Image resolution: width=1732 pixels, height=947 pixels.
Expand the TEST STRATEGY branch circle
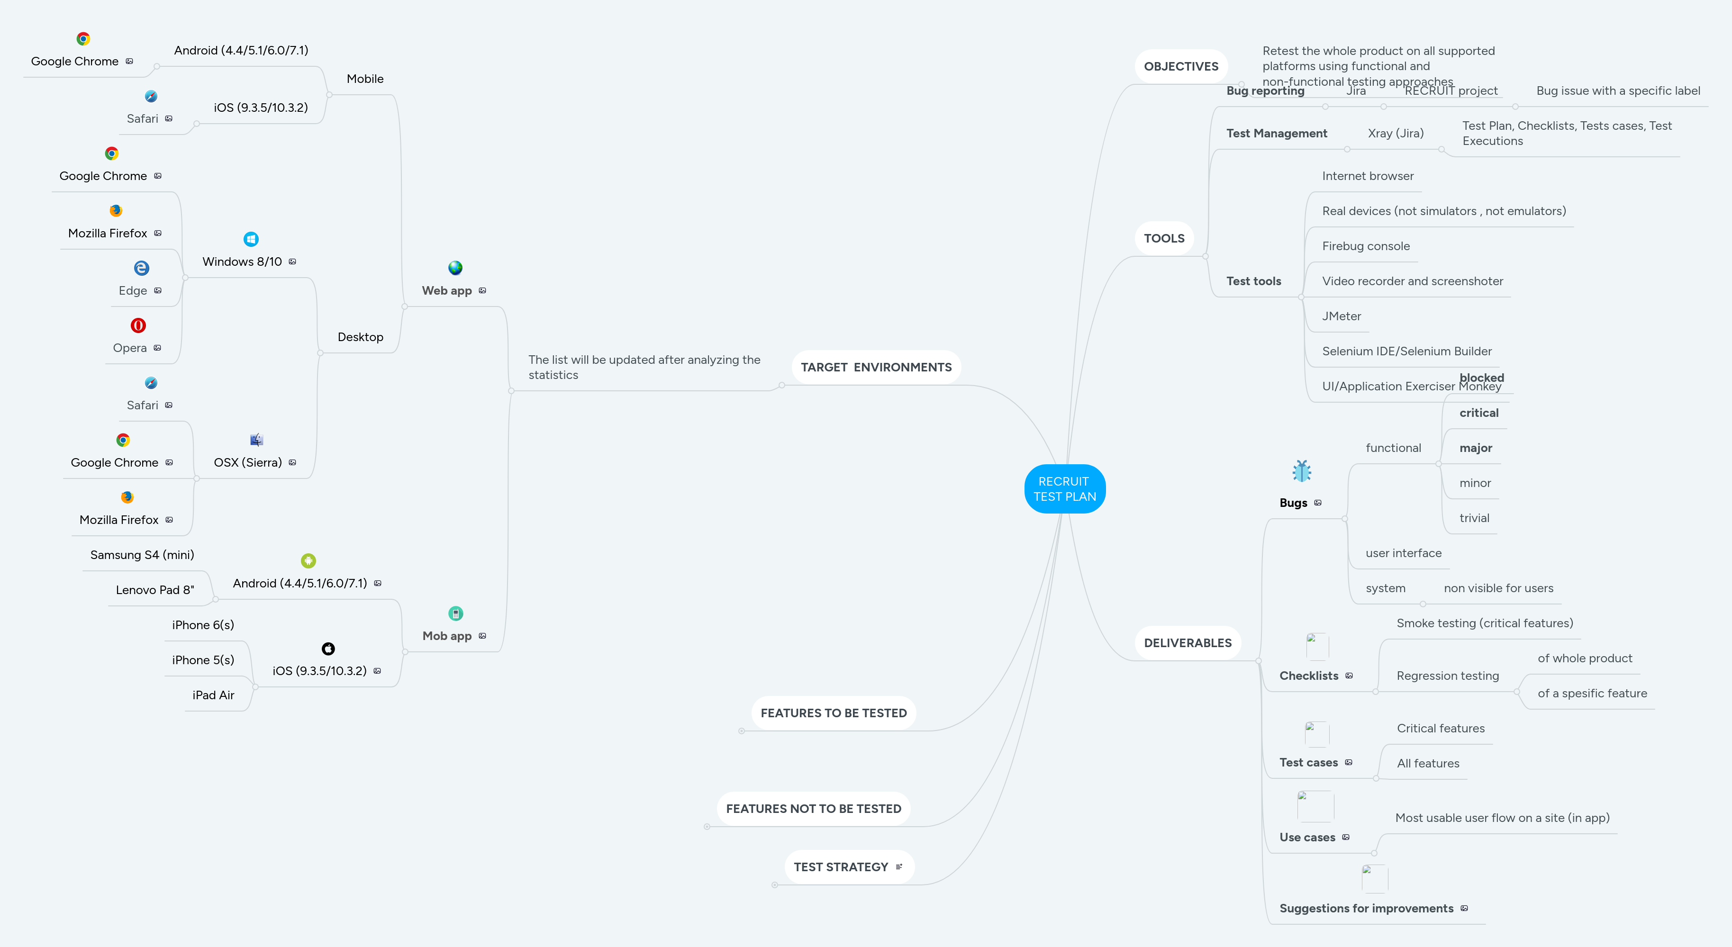pos(775,885)
